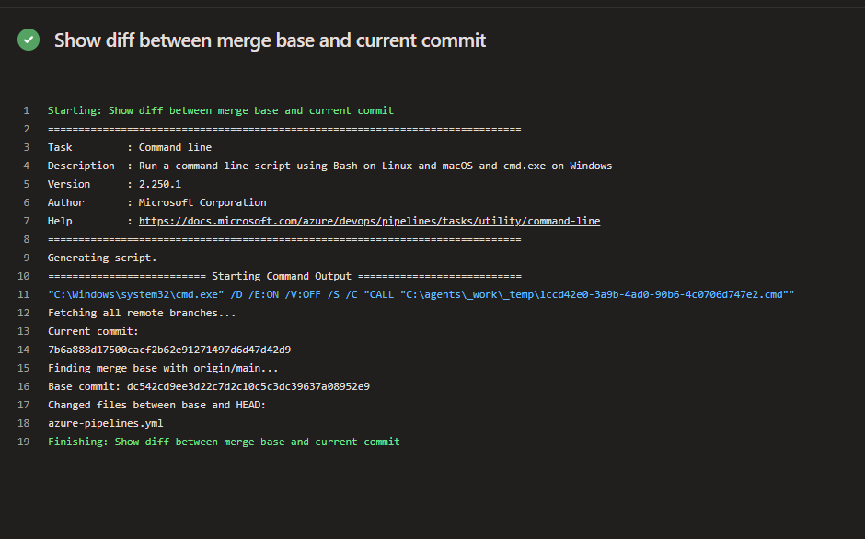Viewport: 865px width, 539px height.
Task: Click the 'Finishing: Show diff' log line
Action: tap(224, 442)
